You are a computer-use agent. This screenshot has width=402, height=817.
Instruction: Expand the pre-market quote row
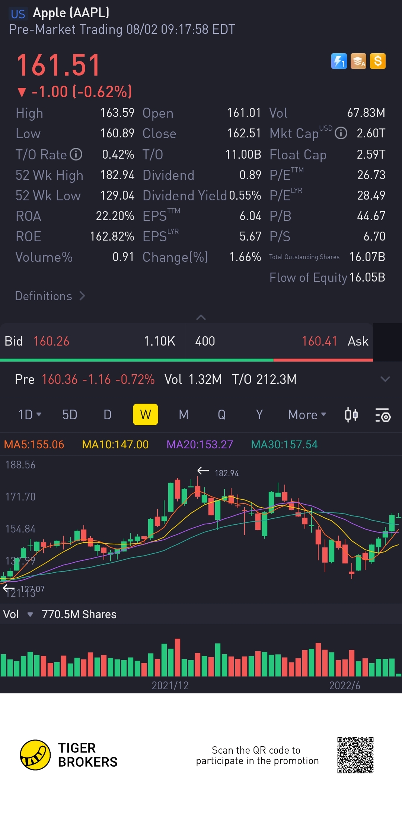pyautogui.click(x=385, y=379)
